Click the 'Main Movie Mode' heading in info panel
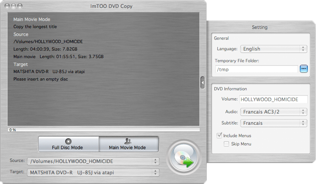This screenshot has width=316, height=184. (x=32, y=19)
